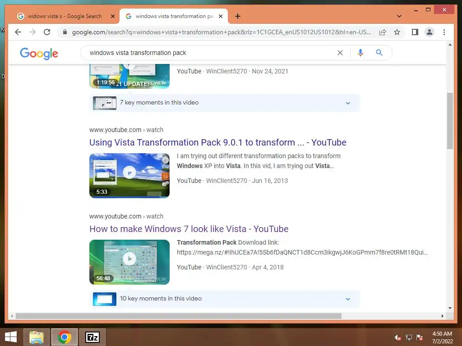Share this page using share icon
The height and width of the screenshot is (346, 462).
(x=383, y=32)
